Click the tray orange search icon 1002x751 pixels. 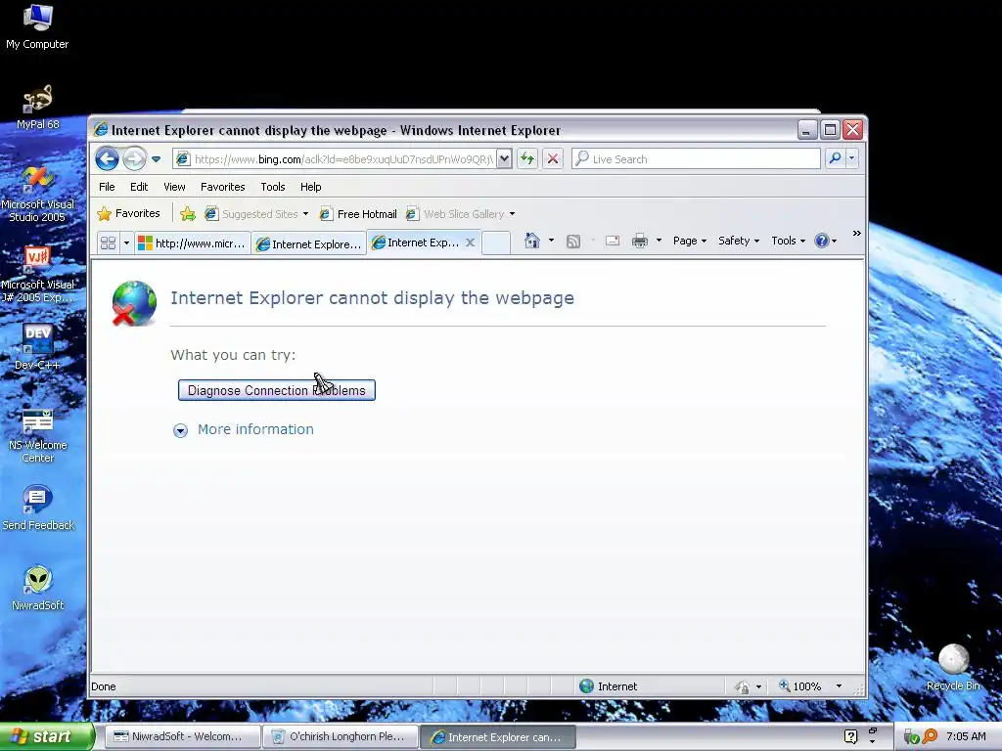pyautogui.click(x=930, y=736)
